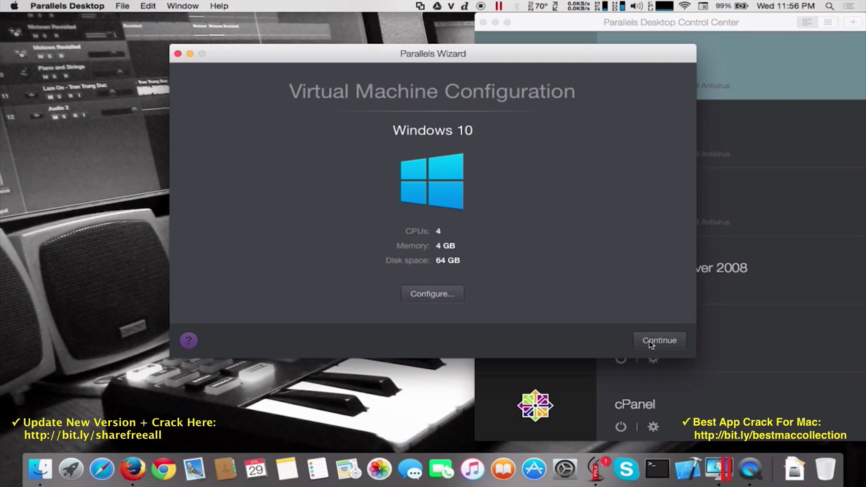866x487 pixels.
Task: Launch Terminal from the Dock
Action: pos(657,469)
